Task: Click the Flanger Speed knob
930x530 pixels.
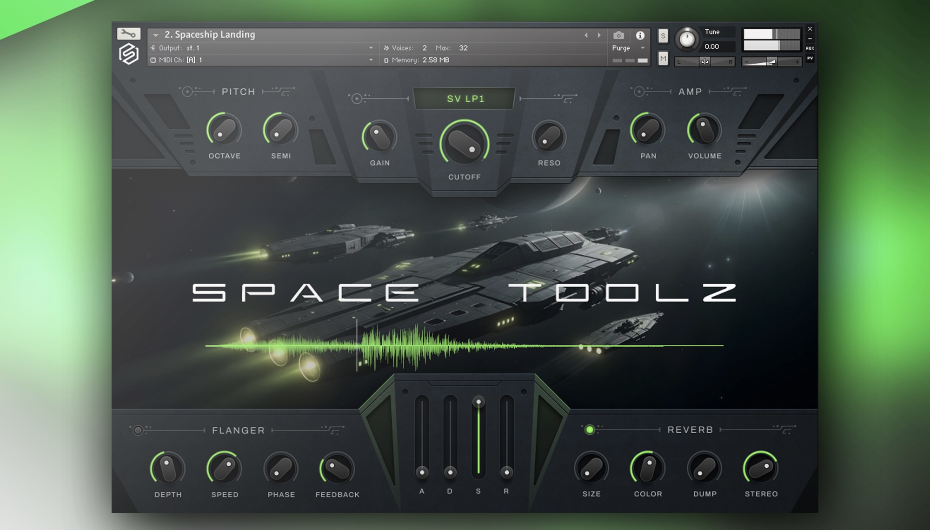Action: [x=224, y=469]
